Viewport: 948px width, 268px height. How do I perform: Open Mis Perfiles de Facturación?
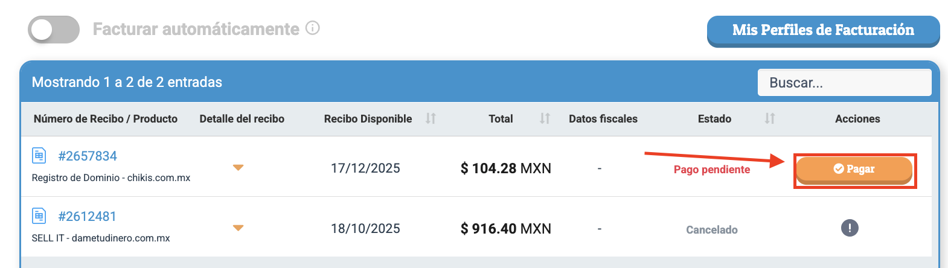coord(823,30)
